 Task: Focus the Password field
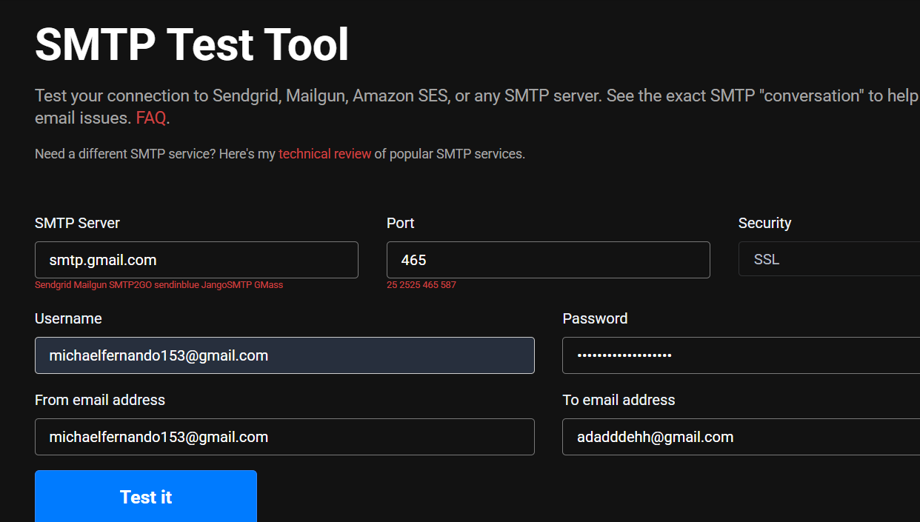(x=741, y=355)
